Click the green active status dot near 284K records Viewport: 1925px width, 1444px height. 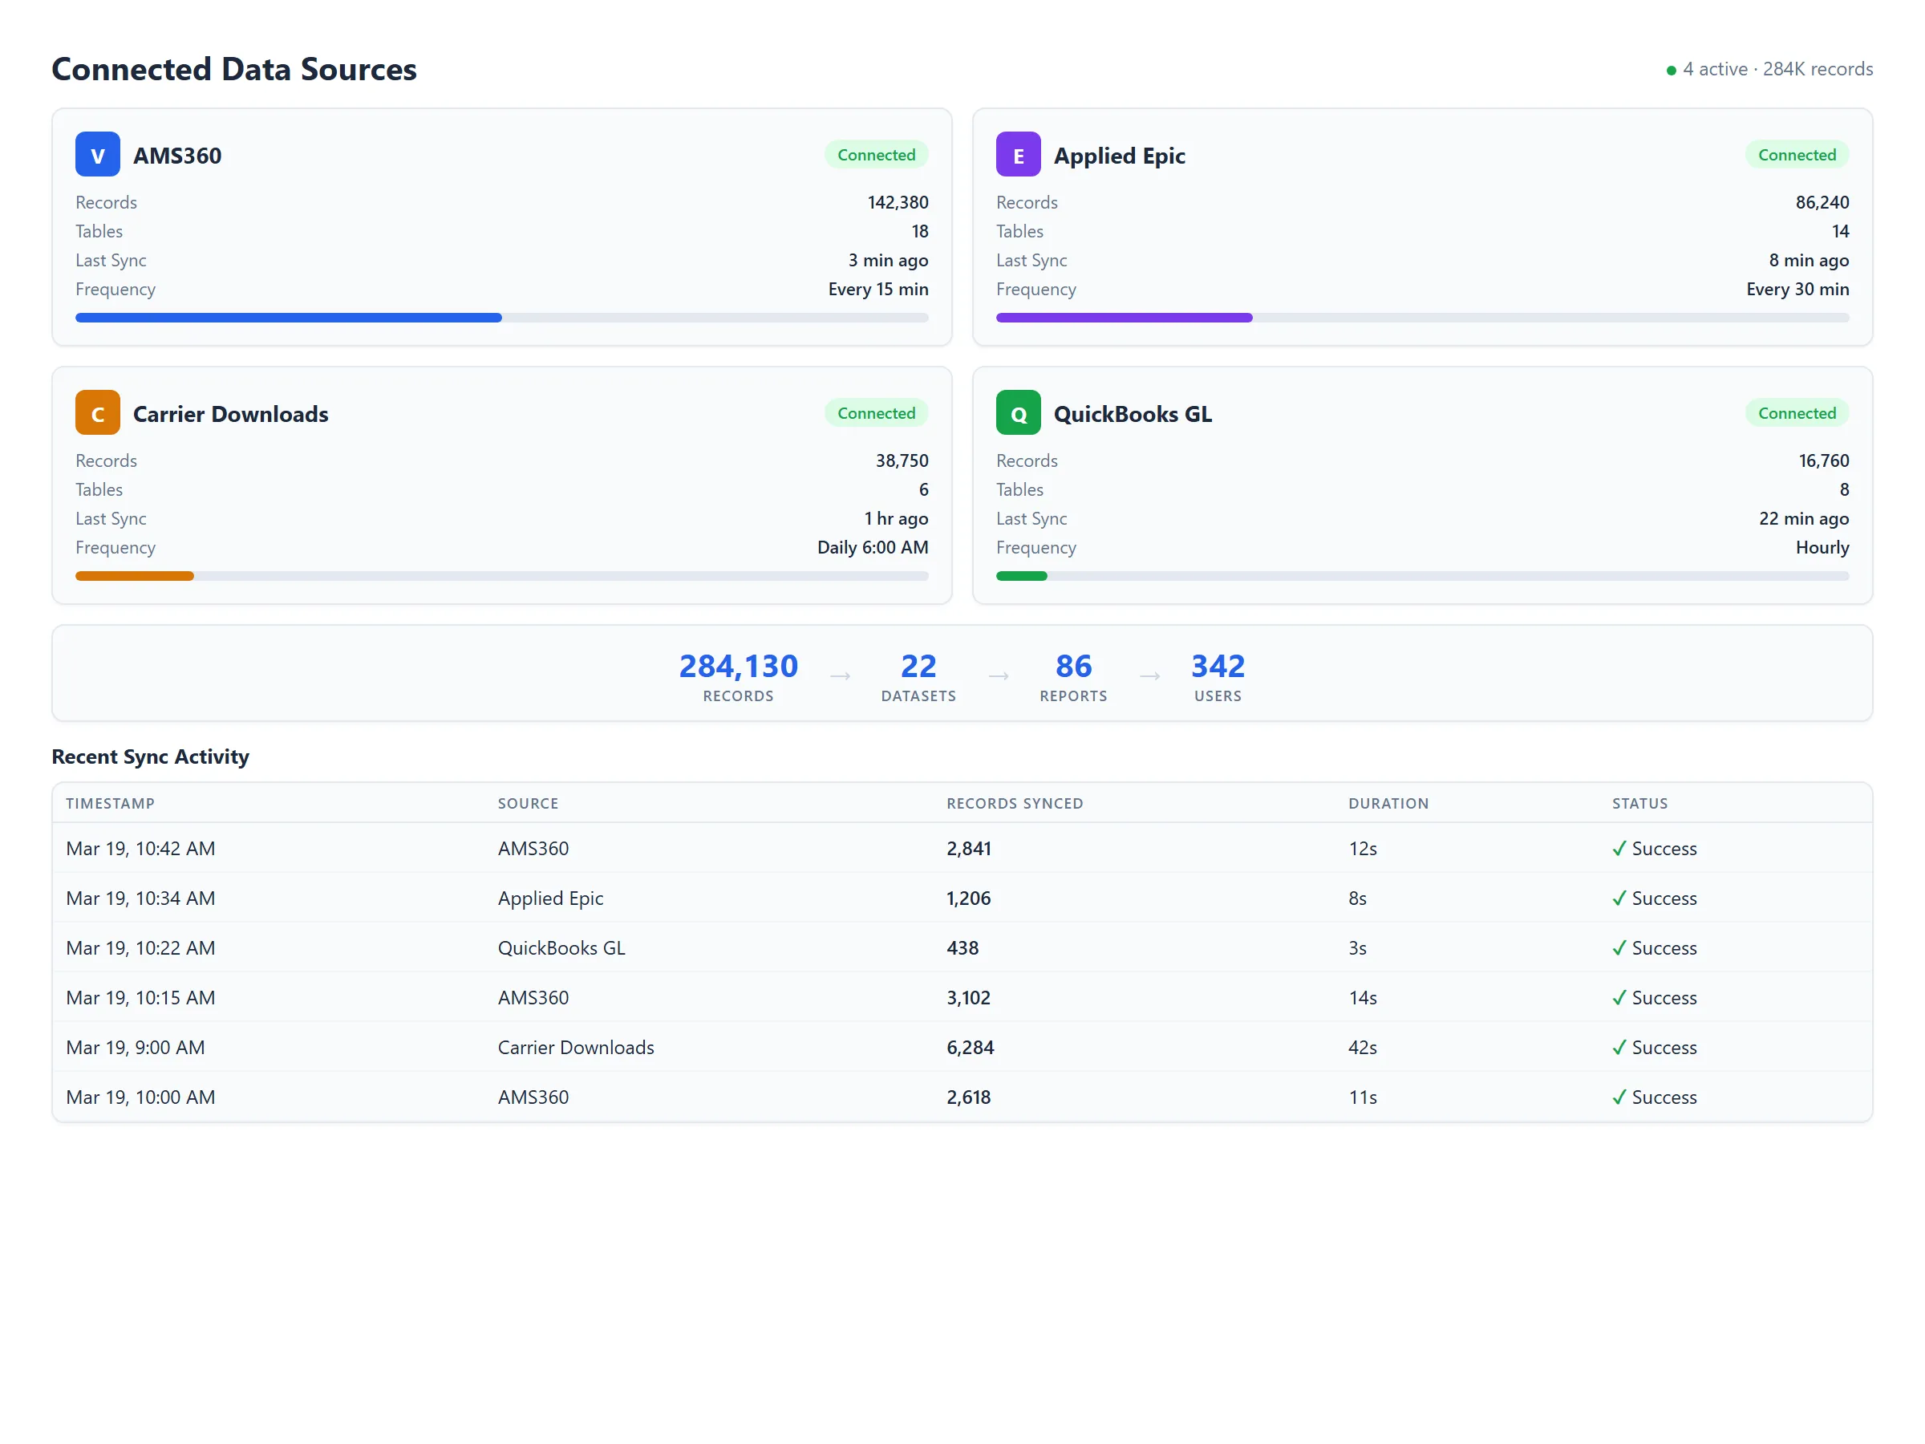click(1671, 69)
